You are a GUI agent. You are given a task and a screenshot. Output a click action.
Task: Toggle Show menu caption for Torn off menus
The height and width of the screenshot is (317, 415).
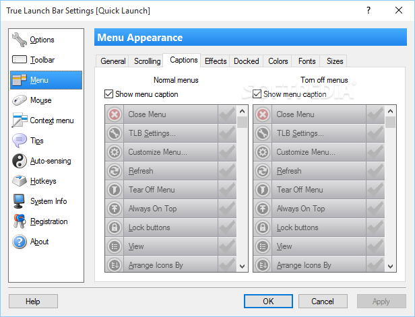[x=257, y=94]
